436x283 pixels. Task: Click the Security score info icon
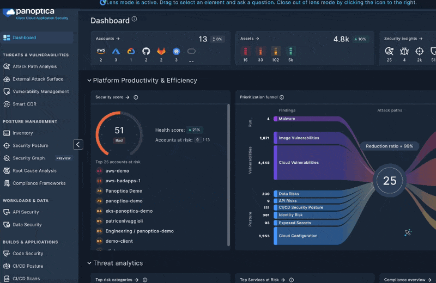[x=136, y=97]
